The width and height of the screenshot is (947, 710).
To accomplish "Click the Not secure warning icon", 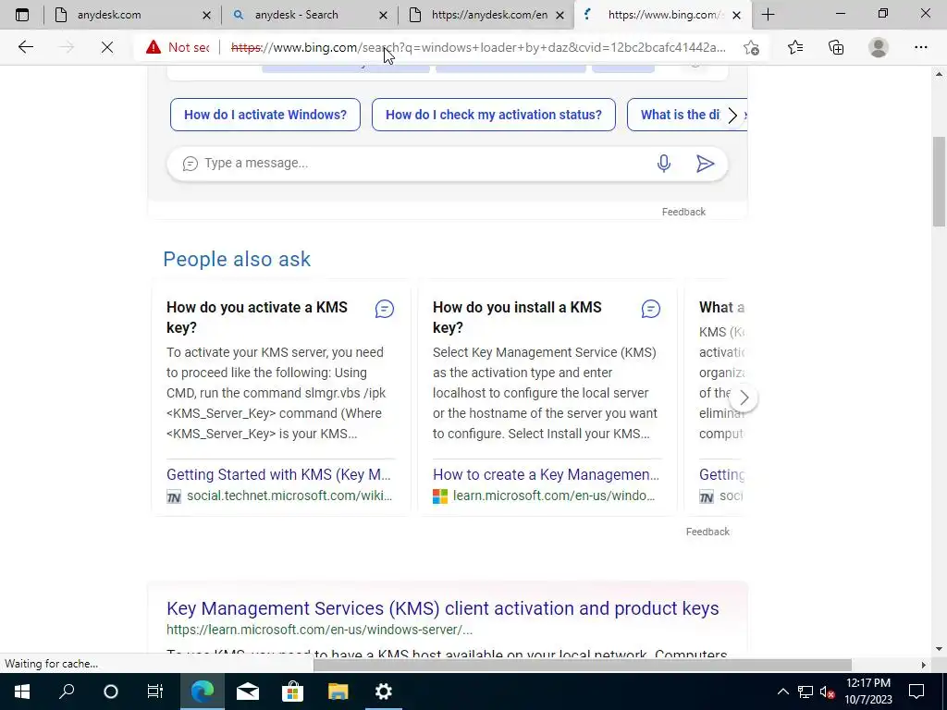I will (x=154, y=47).
